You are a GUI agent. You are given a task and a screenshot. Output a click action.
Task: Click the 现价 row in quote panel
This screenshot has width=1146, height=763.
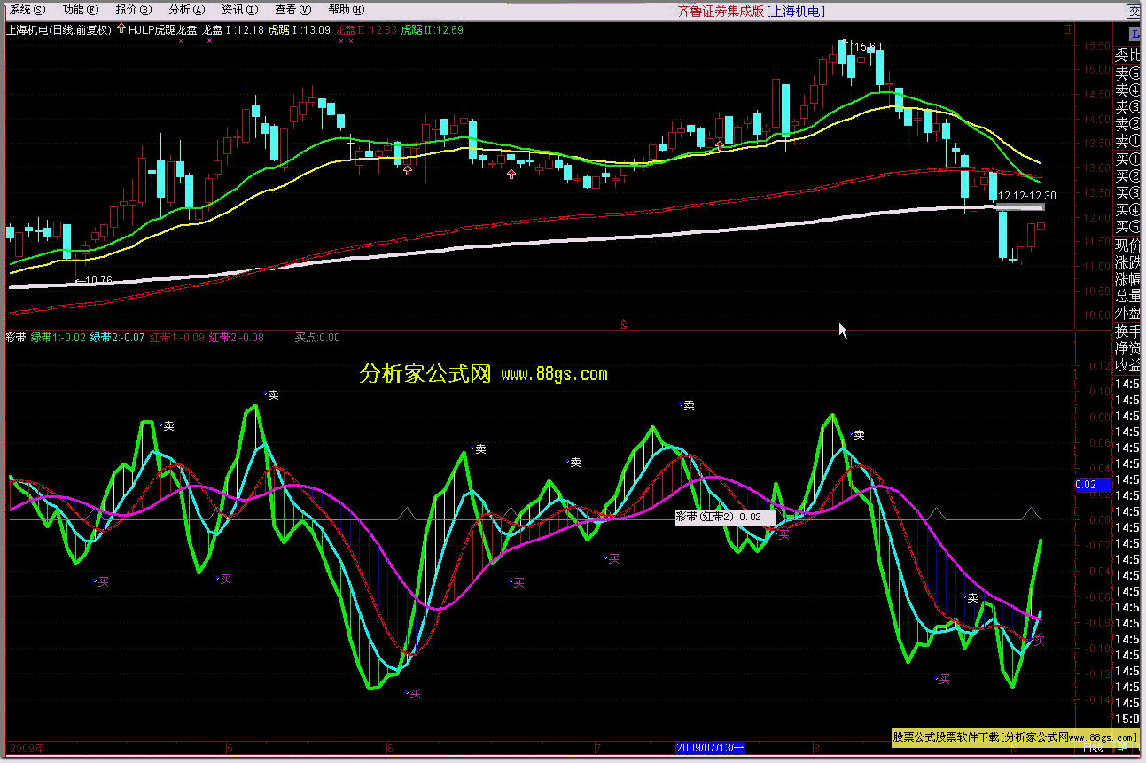click(1129, 245)
